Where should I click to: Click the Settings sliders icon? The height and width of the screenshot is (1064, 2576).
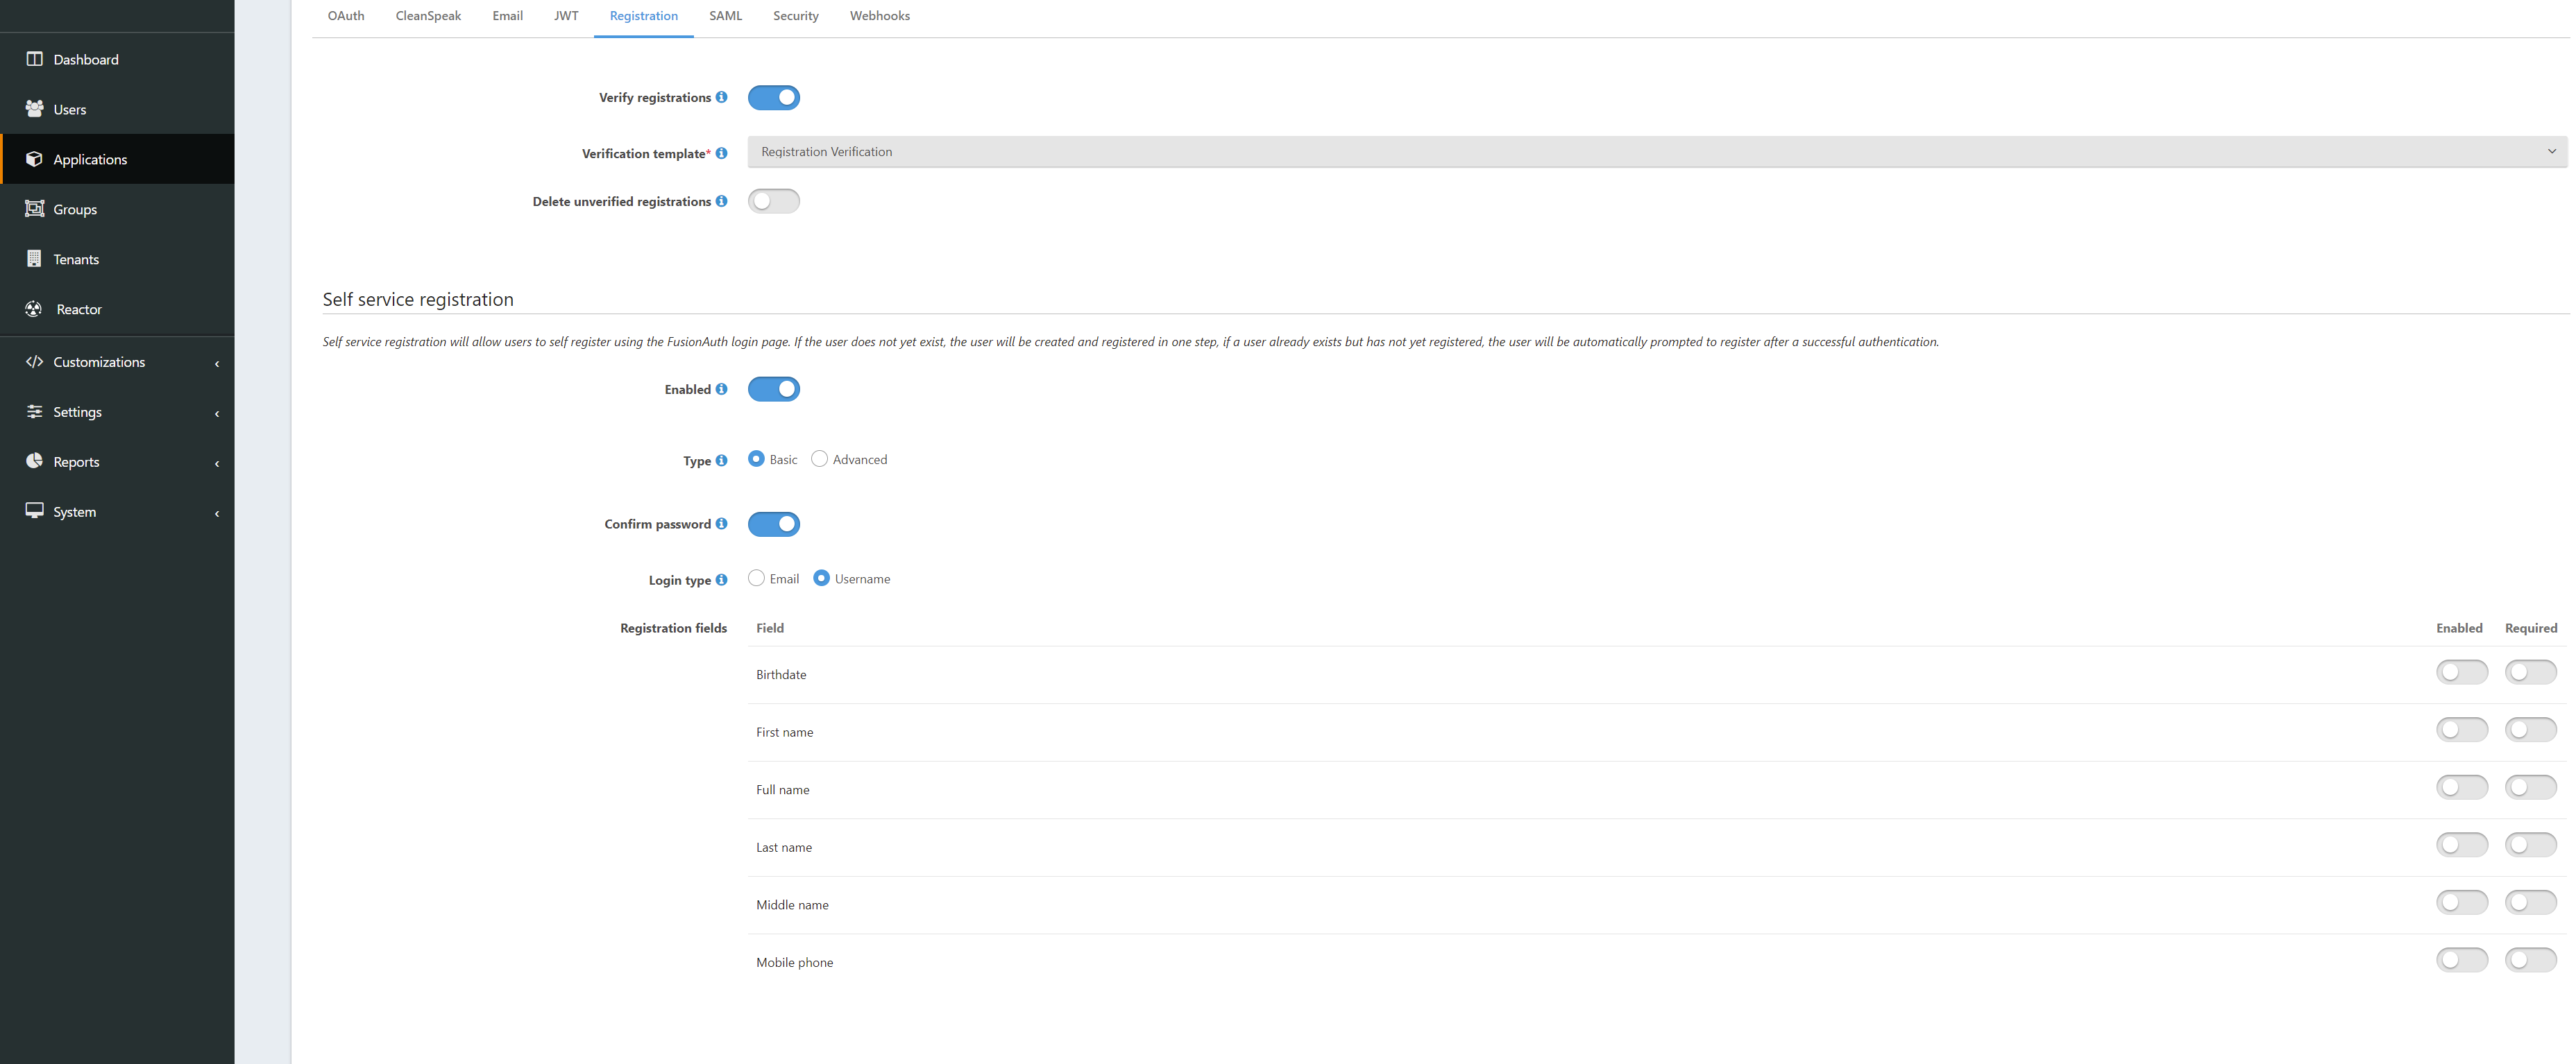(x=34, y=411)
